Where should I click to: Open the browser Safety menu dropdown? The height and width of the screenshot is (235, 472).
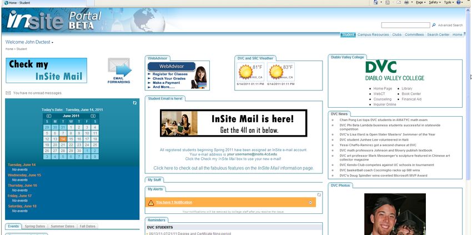click(x=435, y=2)
